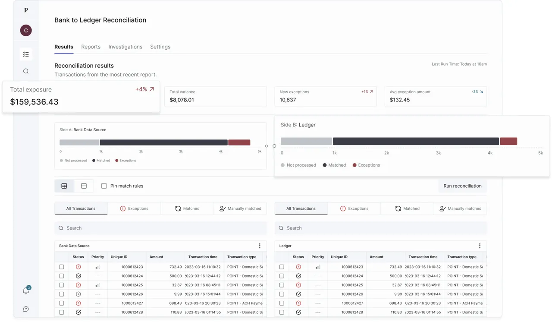The width and height of the screenshot is (552, 322).
Task: Click the Total exposure trend arrow icon
Action: [152, 89]
